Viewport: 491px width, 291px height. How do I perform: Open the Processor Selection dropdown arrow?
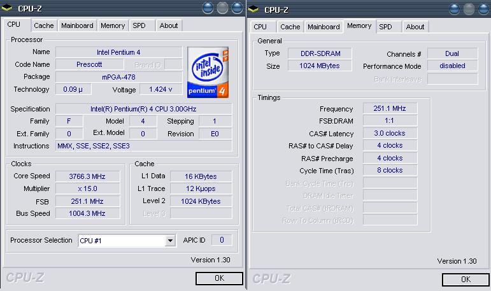click(170, 241)
